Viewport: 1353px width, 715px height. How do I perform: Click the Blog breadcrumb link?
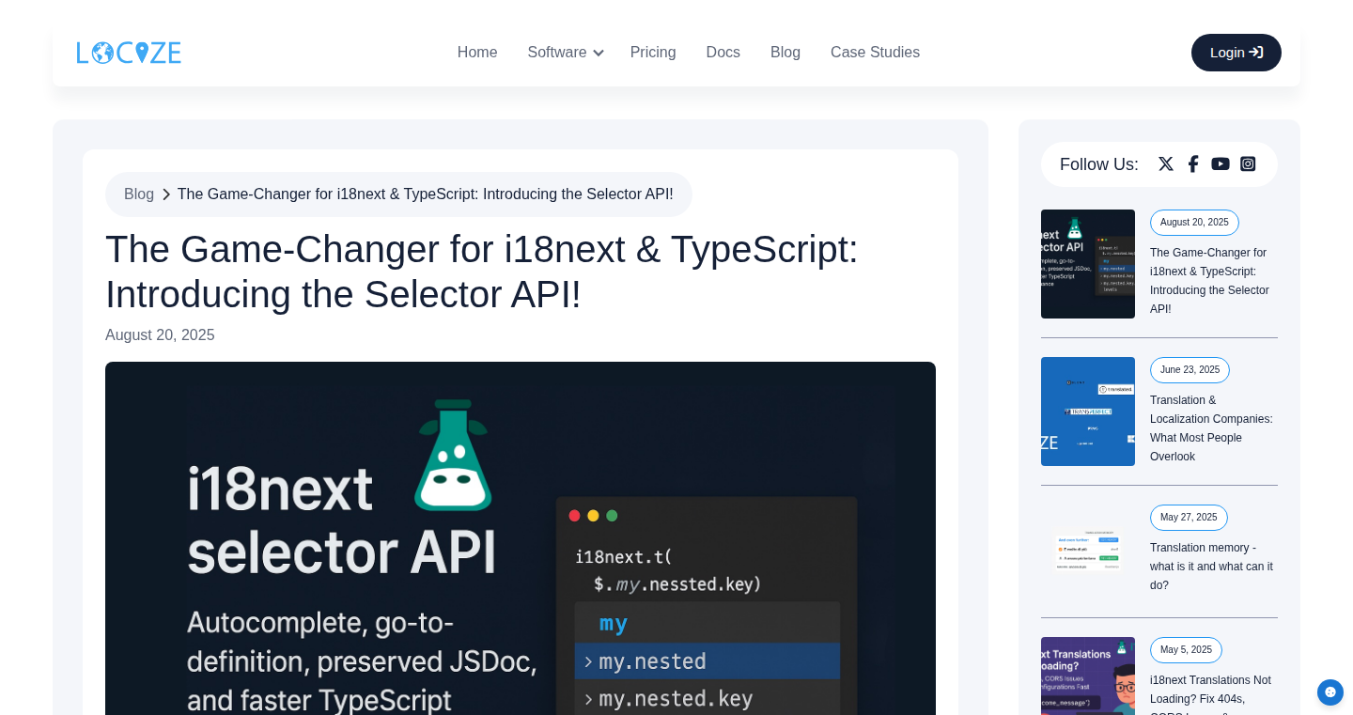139,194
